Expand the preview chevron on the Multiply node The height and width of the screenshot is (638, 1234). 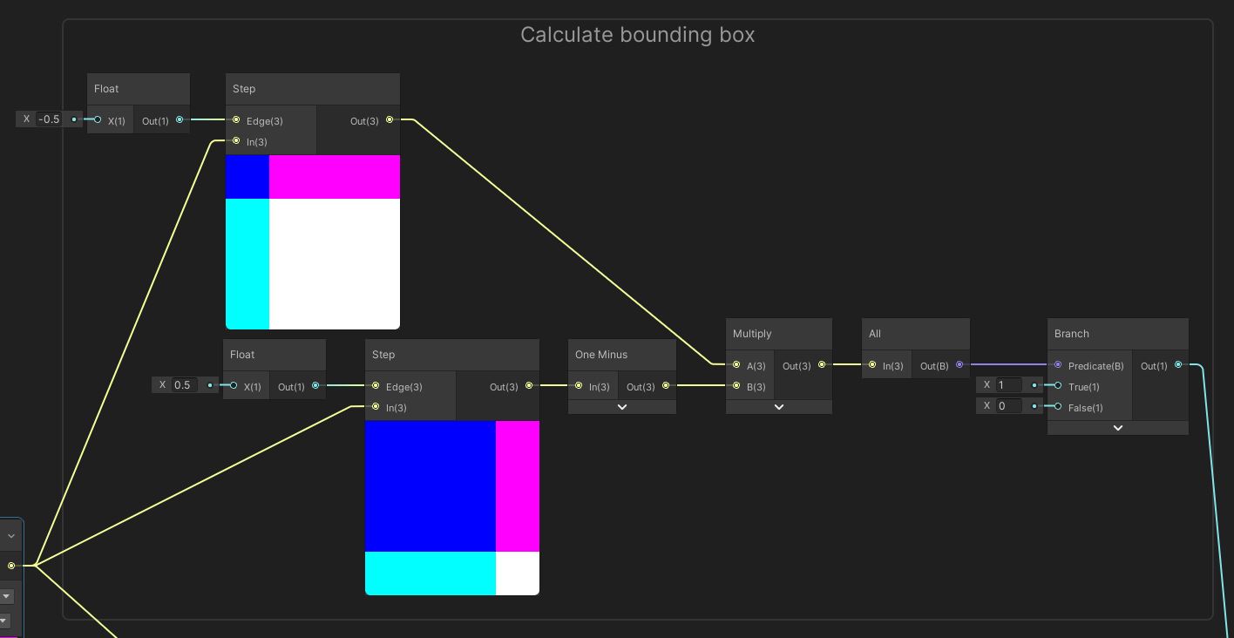point(778,406)
